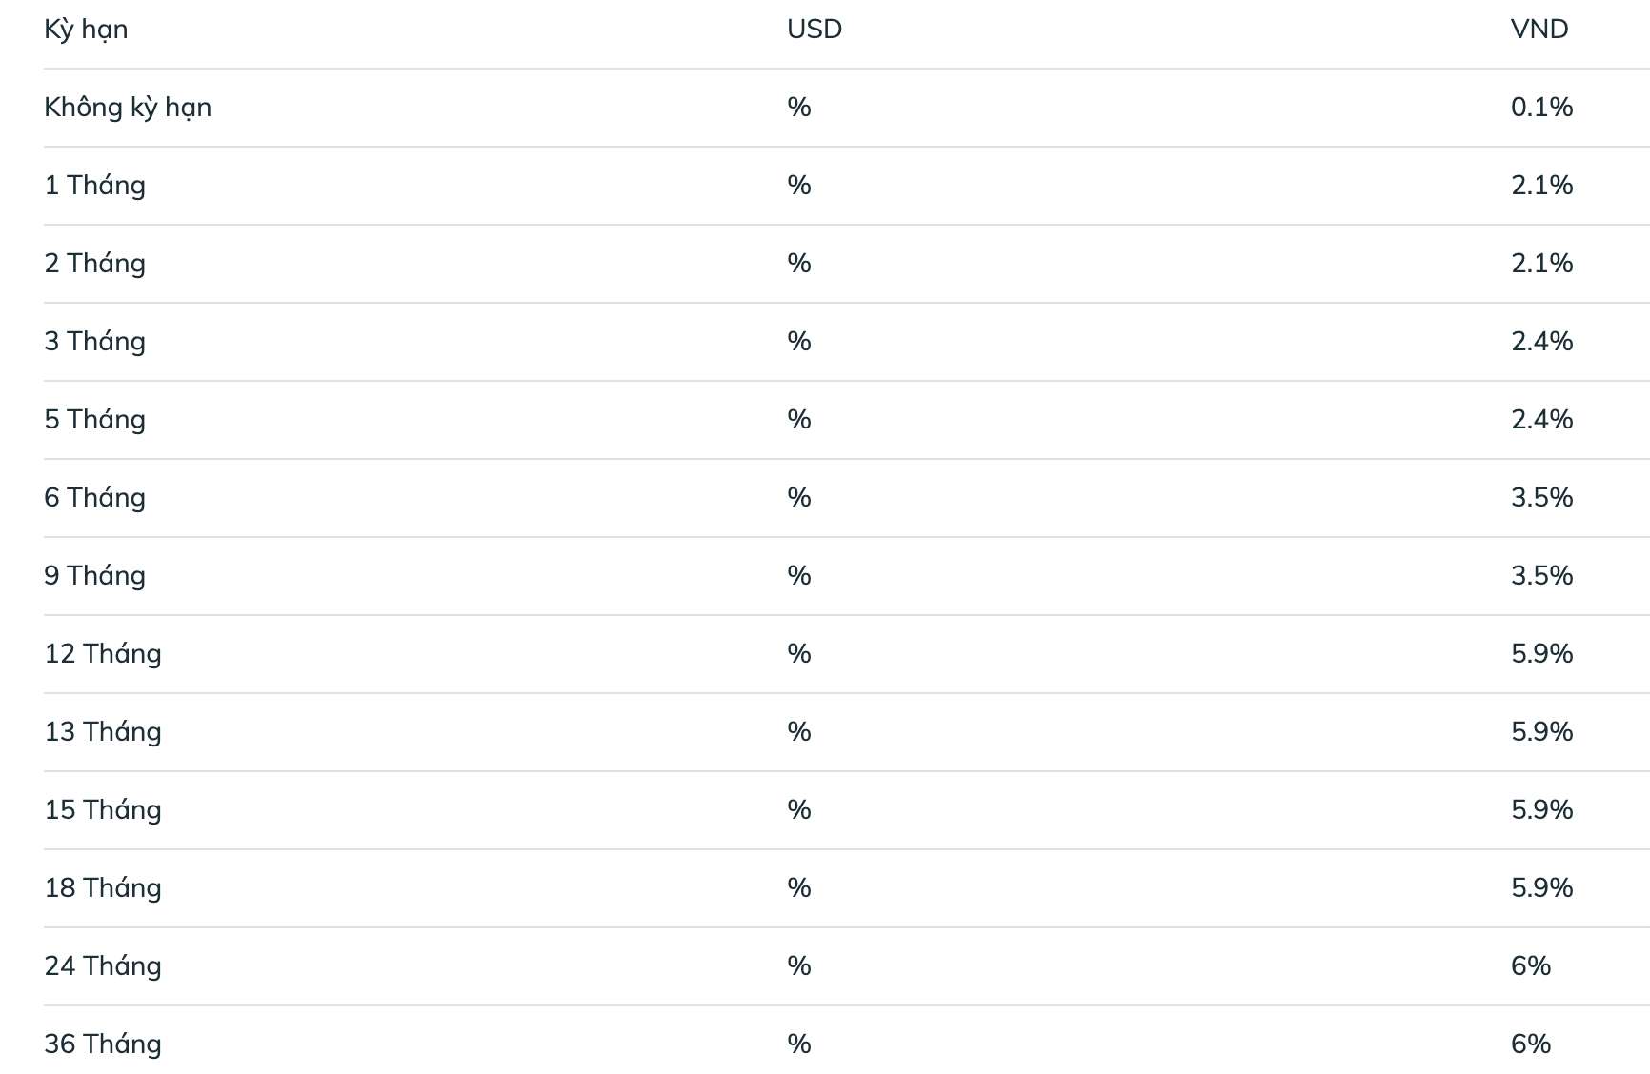Click the 13 Tháng term label
This screenshot has width=1650, height=1074.
click(x=103, y=732)
